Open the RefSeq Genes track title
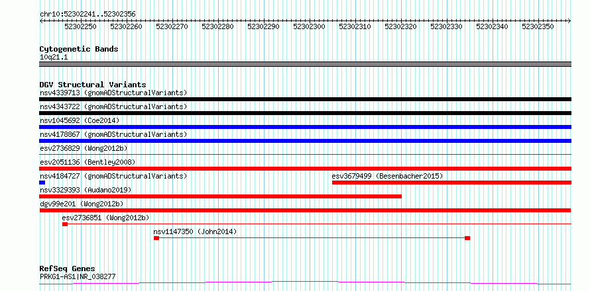This screenshot has height=291, width=590. tap(68, 269)
